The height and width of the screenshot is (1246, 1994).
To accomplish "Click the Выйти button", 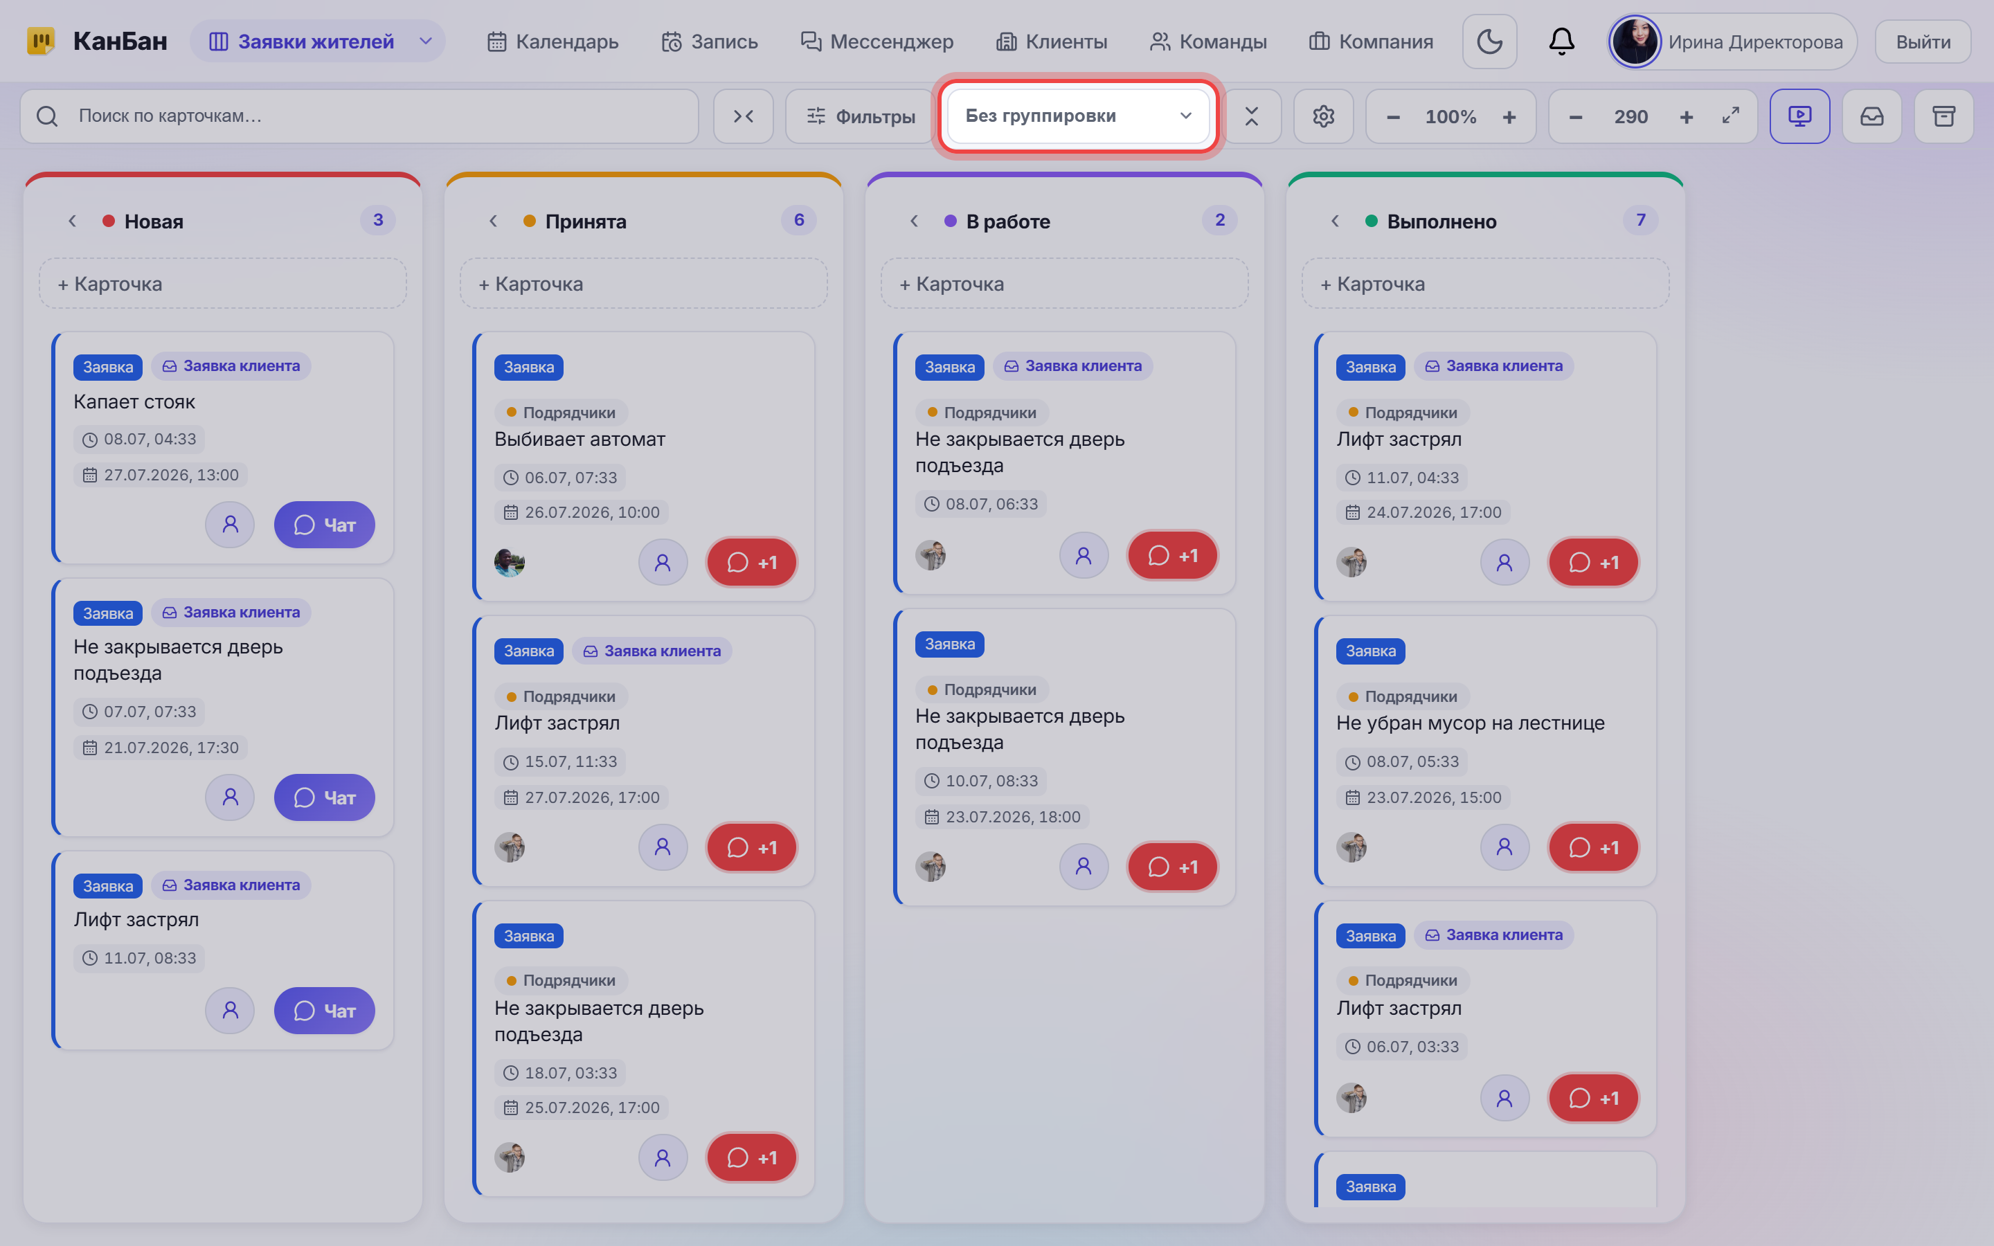I will point(1922,42).
